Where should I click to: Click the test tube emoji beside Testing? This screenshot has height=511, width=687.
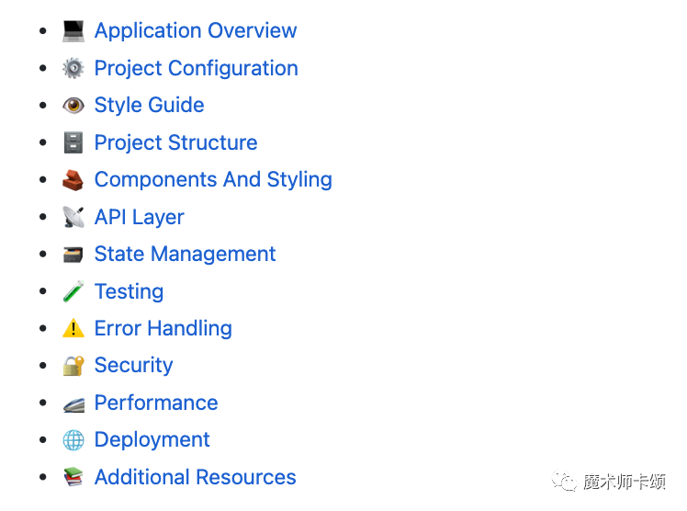click(73, 291)
